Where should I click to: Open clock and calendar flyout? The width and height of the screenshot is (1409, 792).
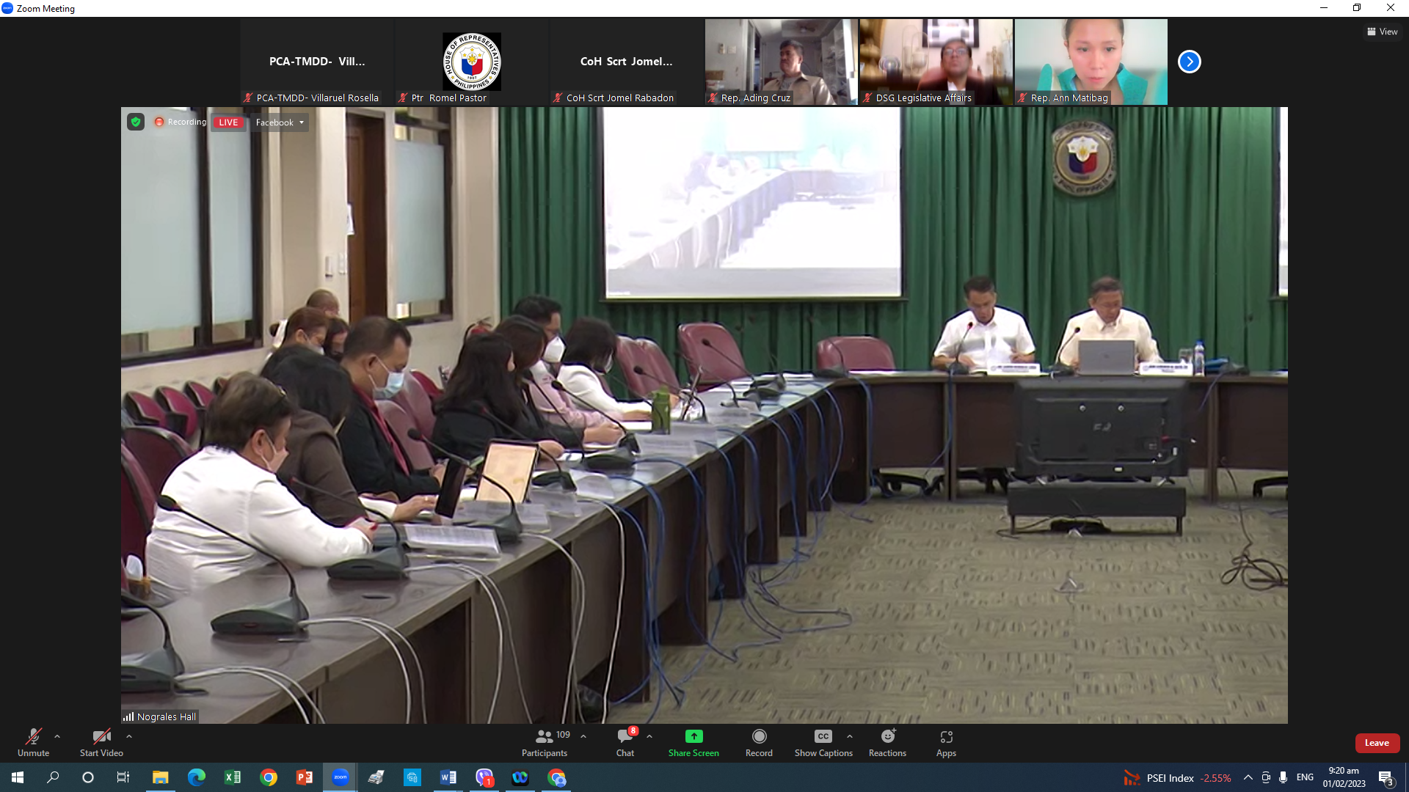pyautogui.click(x=1344, y=777)
